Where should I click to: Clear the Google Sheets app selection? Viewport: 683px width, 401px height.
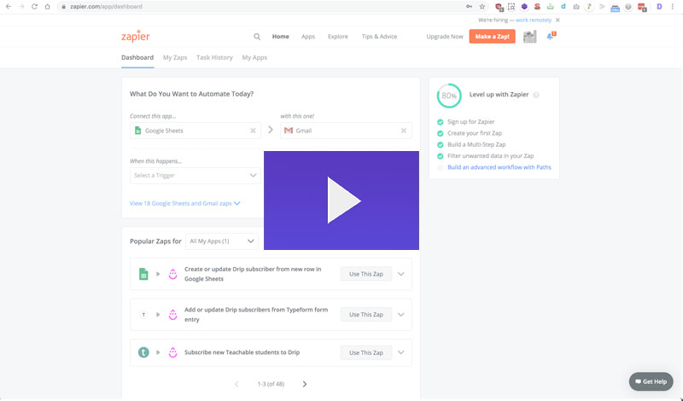(253, 131)
